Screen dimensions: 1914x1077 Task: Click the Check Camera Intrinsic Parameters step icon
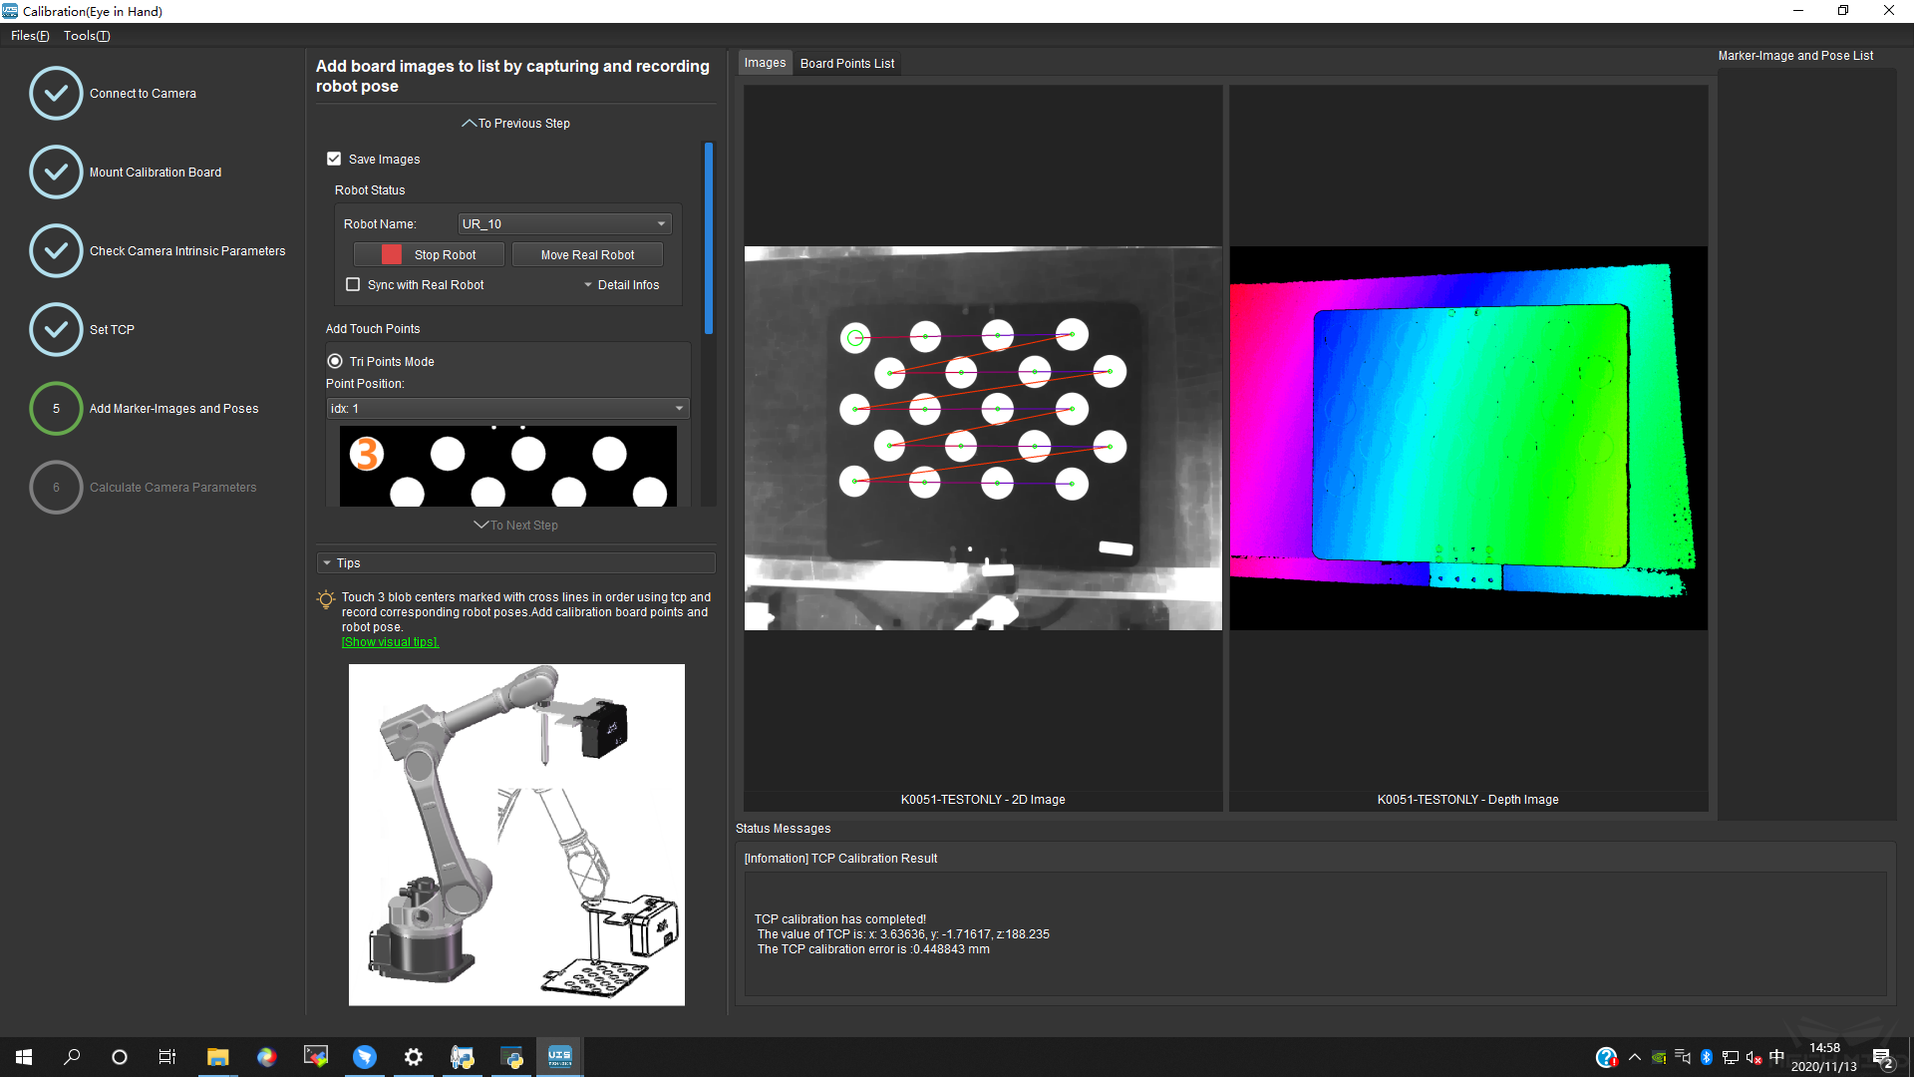click(x=56, y=251)
